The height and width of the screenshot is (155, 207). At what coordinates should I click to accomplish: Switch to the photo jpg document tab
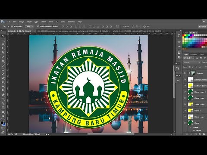click(x=138, y=31)
